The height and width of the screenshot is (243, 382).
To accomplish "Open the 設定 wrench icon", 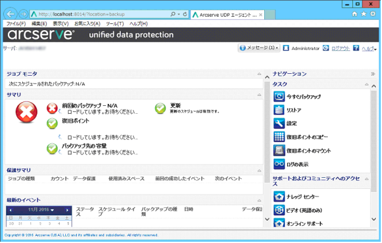I will coord(278,123).
